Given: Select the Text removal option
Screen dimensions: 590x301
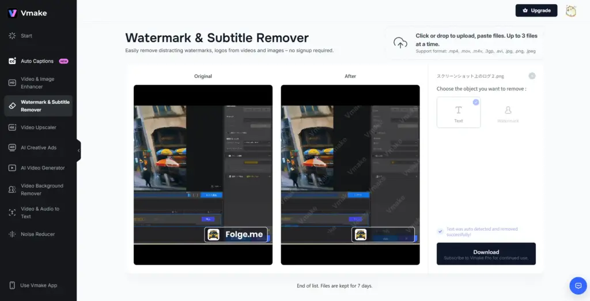Looking at the screenshot, I should [x=459, y=112].
